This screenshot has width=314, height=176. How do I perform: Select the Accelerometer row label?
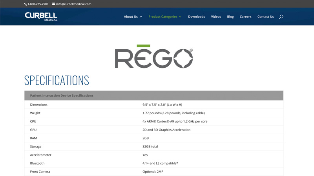pos(41,155)
